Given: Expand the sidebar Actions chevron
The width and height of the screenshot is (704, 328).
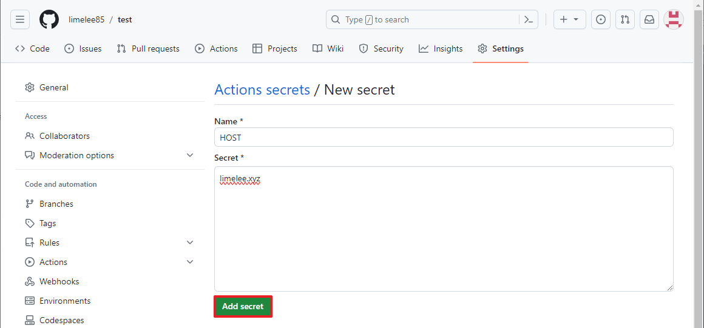Looking at the screenshot, I should pos(190,262).
